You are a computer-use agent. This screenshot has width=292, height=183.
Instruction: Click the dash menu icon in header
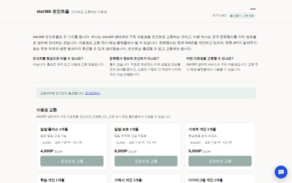[x=253, y=9]
